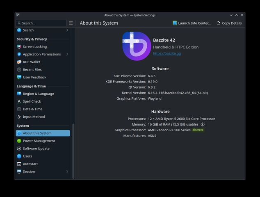Click the Bazzite logo image
The image size is (260, 197).
tap(137, 46)
